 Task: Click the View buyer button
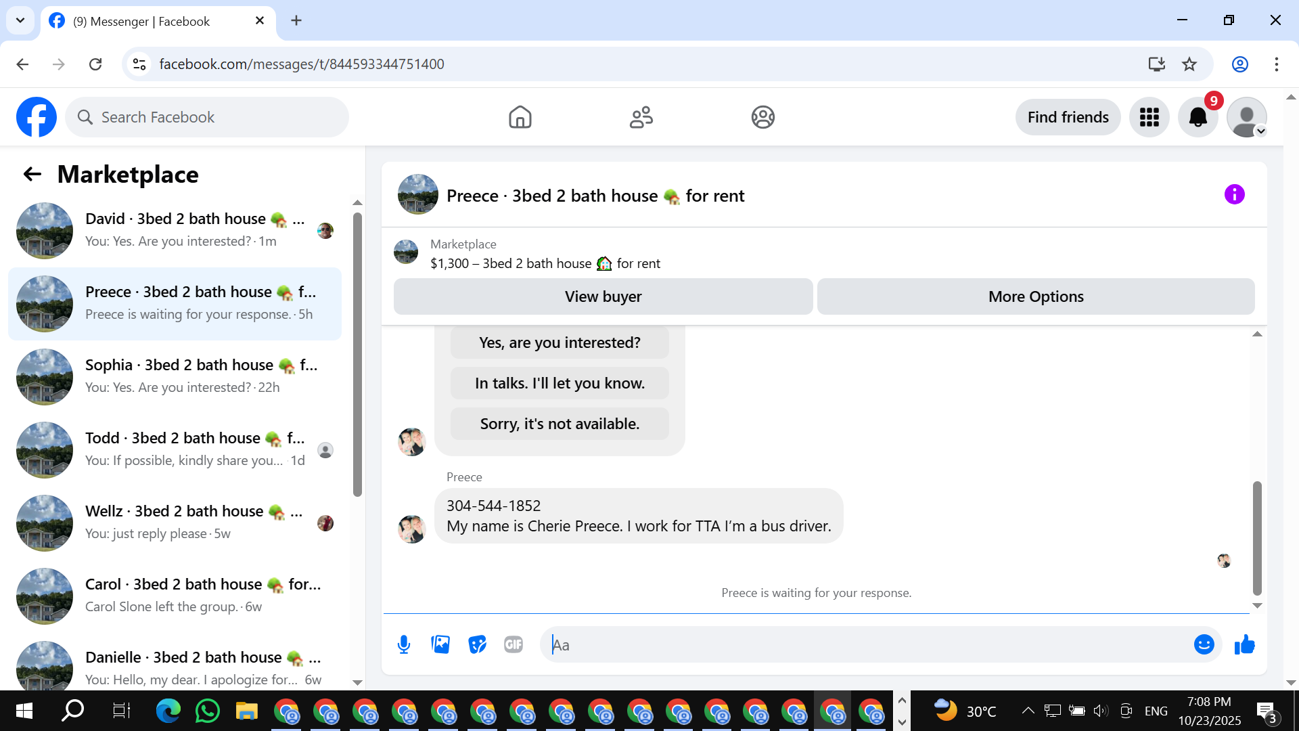pyautogui.click(x=603, y=296)
